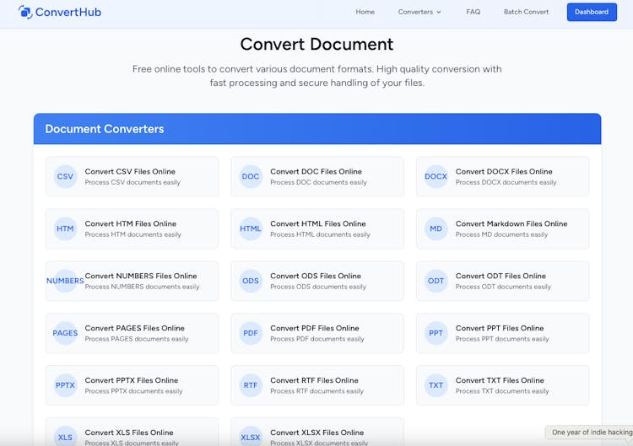Viewport: 633px width, 446px height.
Task: Click 'Process HTML documents easily' text
Action: (320, 234)
